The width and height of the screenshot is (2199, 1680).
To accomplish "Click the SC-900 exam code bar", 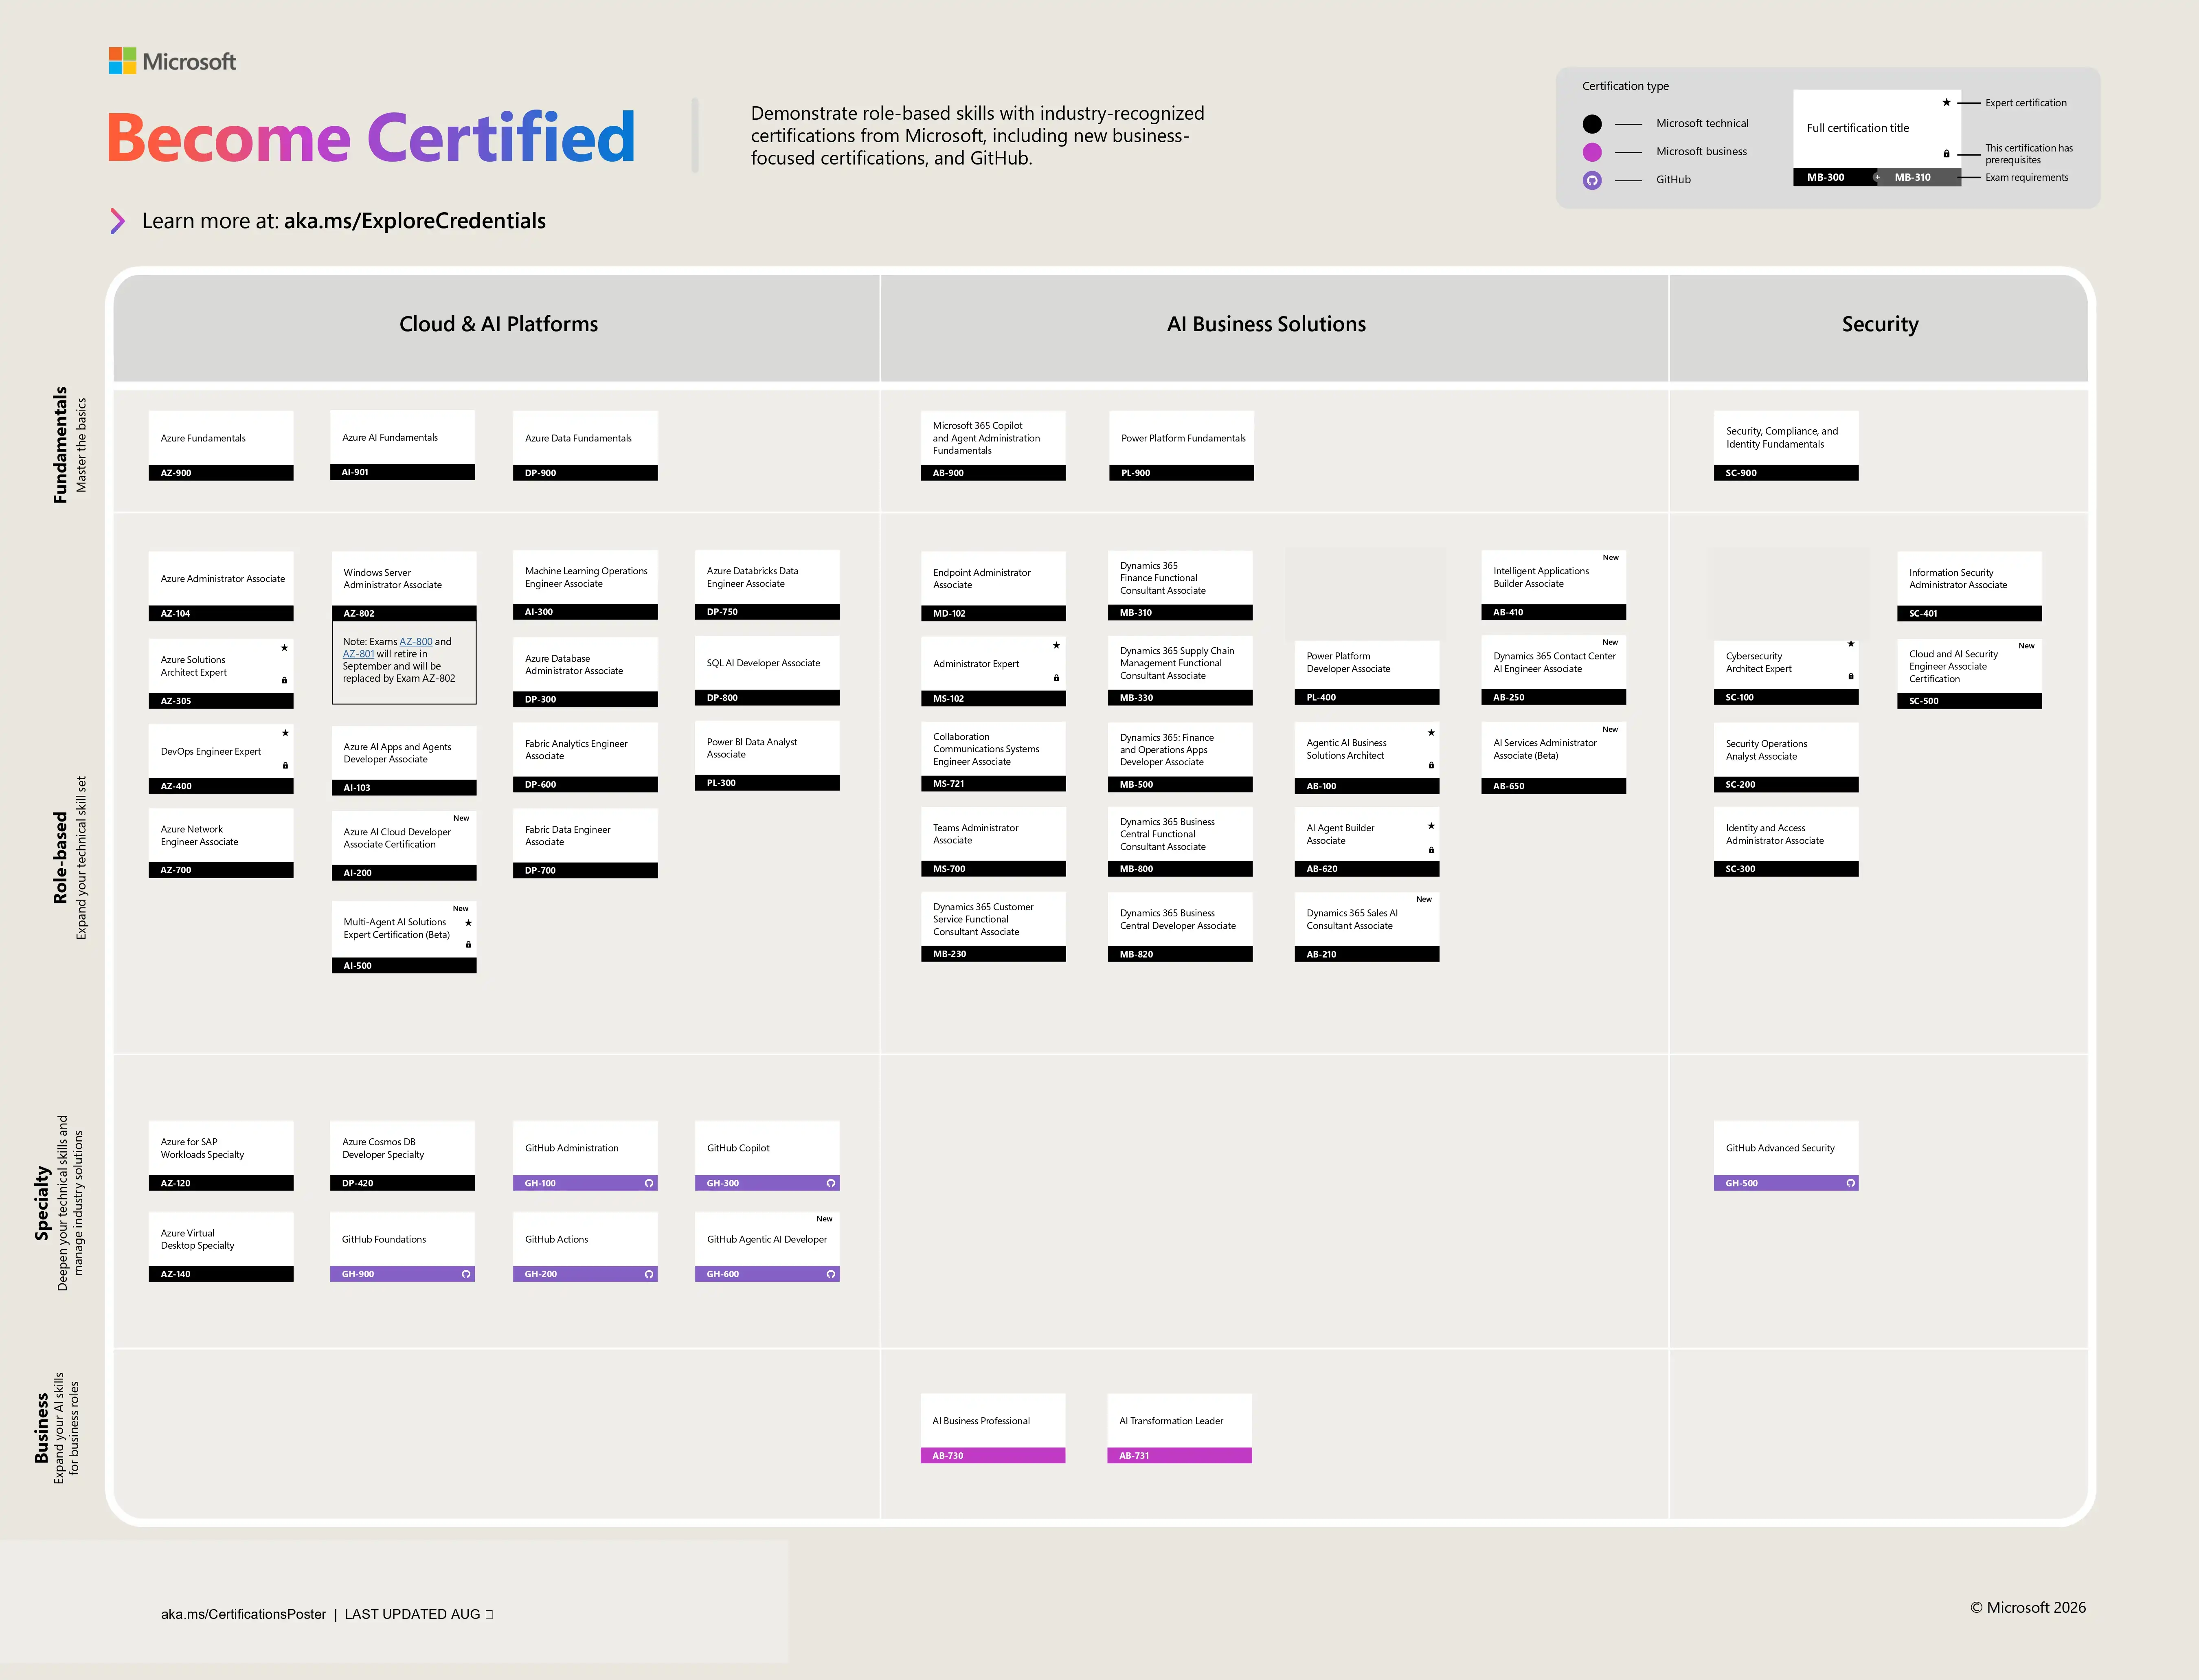I will pyautogui.click(x=1786, y=473).
